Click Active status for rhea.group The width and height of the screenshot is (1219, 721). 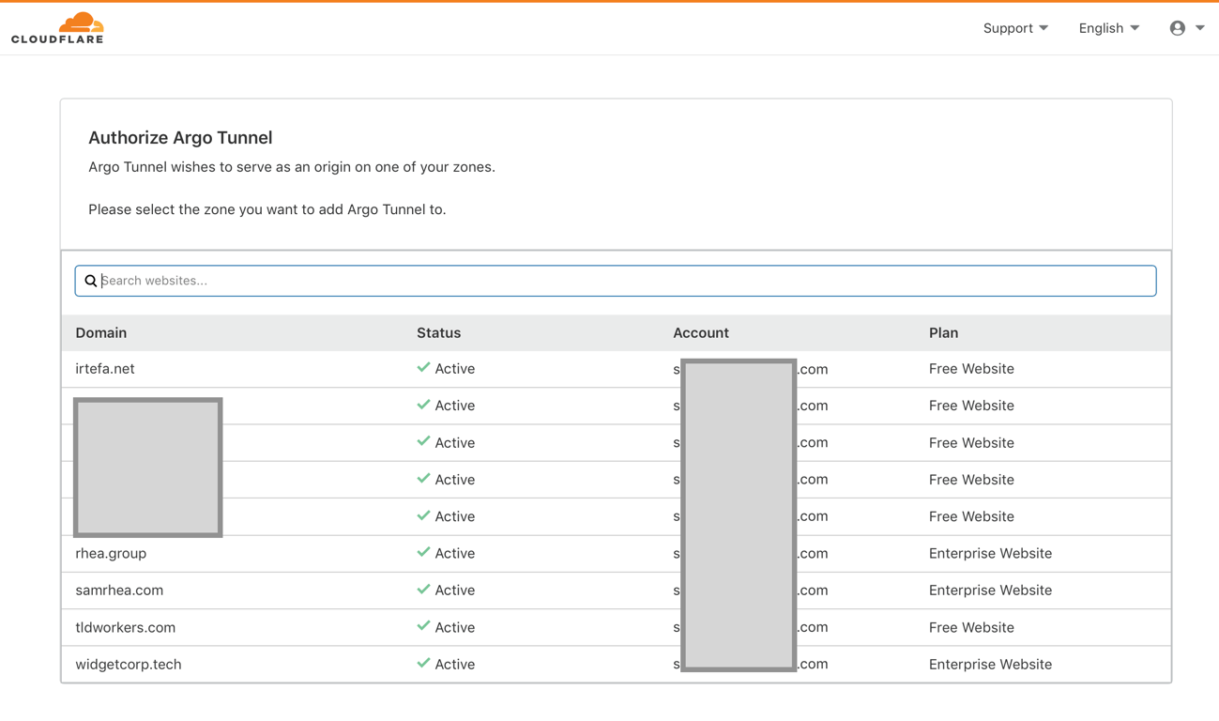click(x=455, y=553)
